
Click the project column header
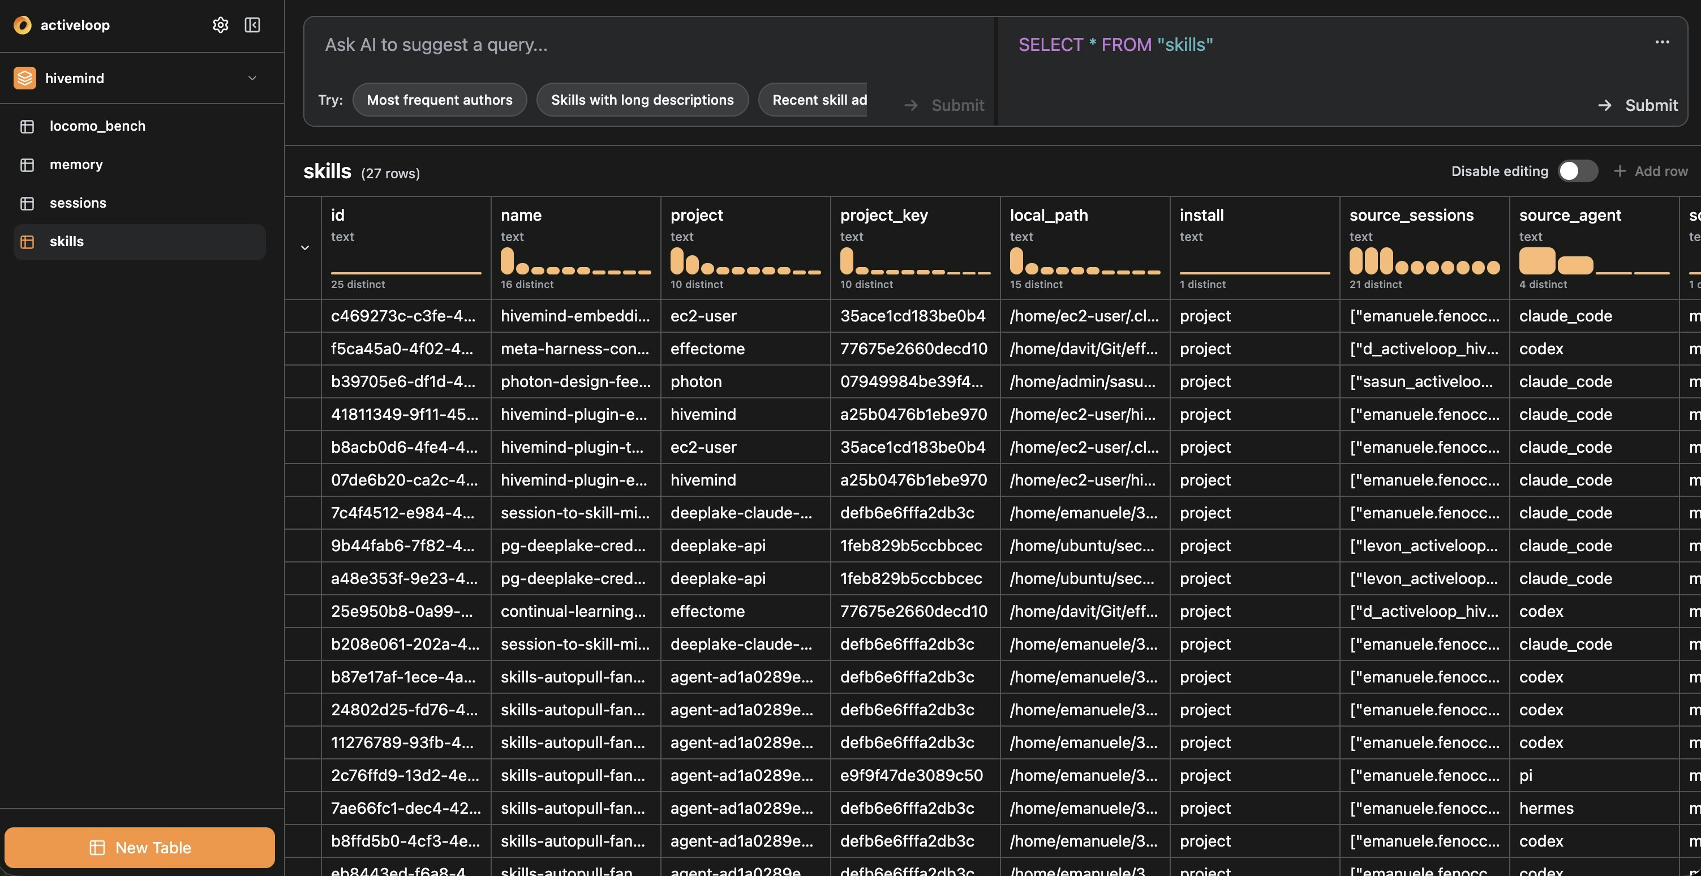[745, 247]
